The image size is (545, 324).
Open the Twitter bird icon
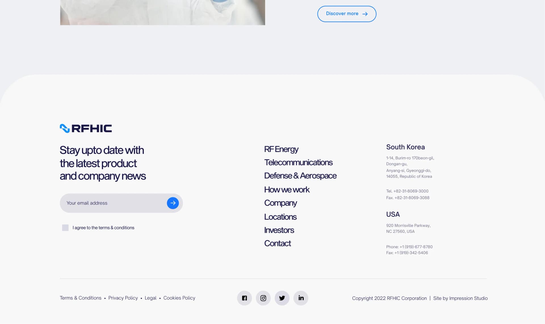282,298
